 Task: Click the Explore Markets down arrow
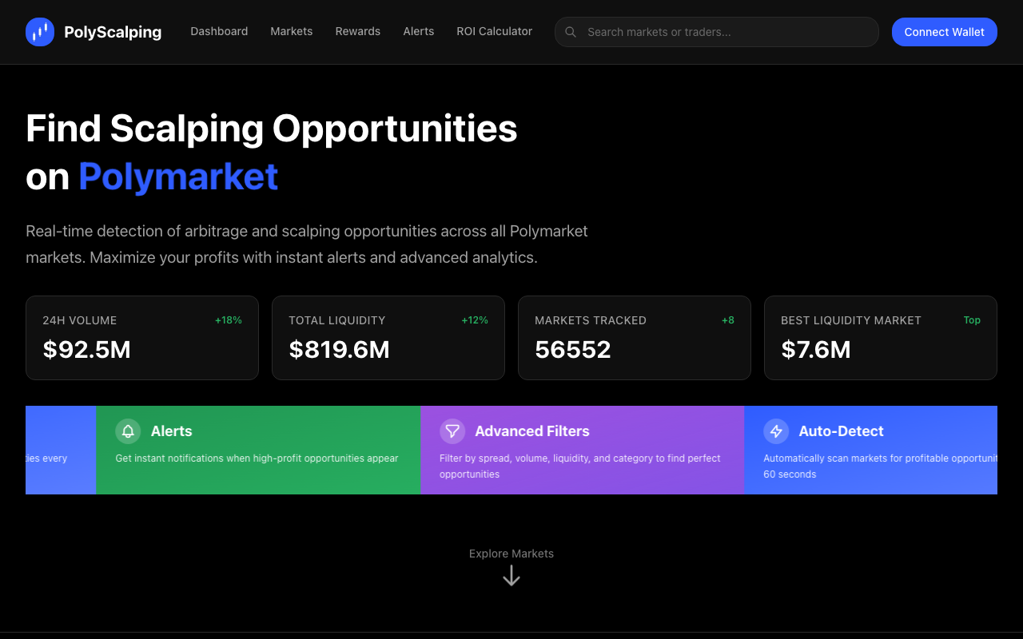pos(511,576)
